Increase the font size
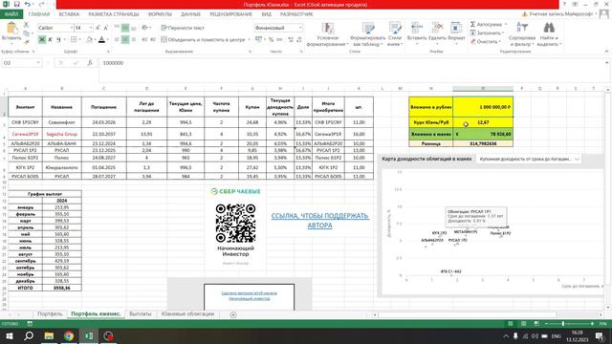This screenshot has width=612, height=344. (x=98, y=28)
